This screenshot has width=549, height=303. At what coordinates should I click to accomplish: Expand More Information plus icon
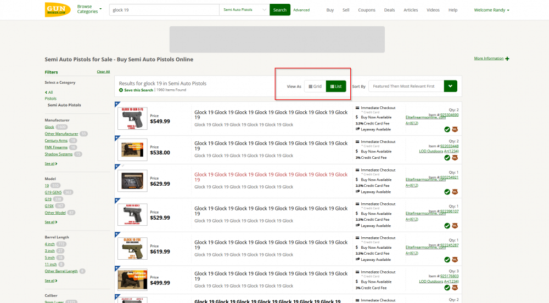(507, 59)
